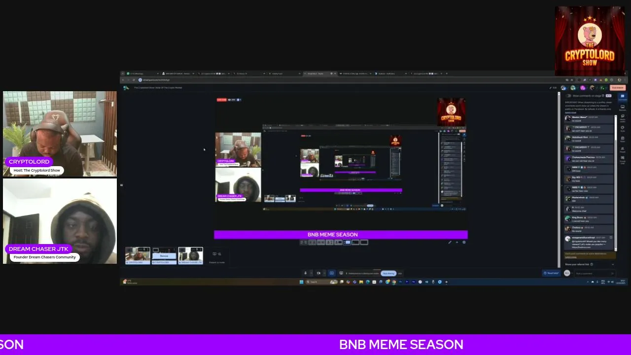Open File Explorer from the taskbar
Viewport: 631px width, 355px height.
pyautogui.click(x=361, y=282)
